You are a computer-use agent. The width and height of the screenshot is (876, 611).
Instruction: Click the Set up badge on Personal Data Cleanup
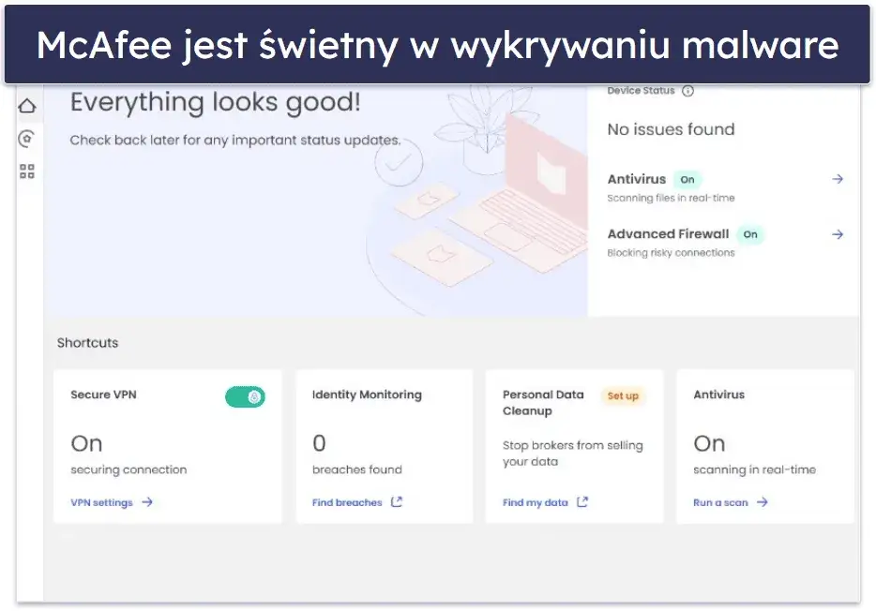coord(623,395)
